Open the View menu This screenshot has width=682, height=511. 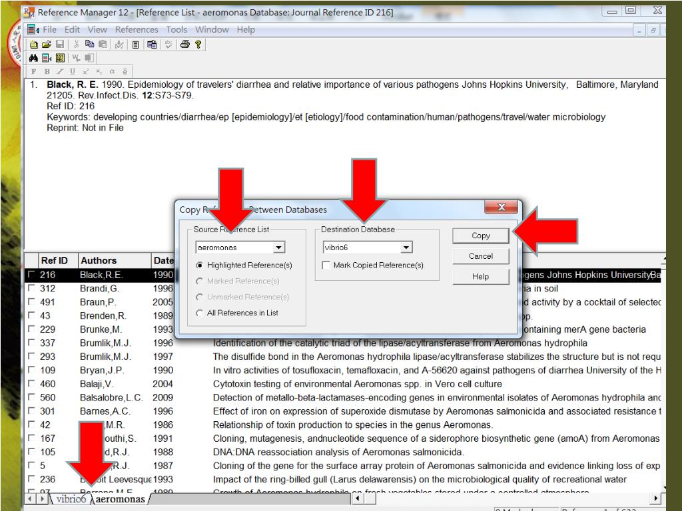[97, 29]
